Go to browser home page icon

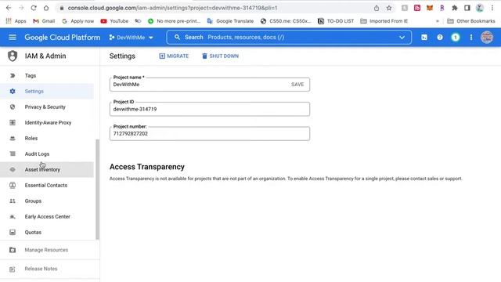point(46,8)
